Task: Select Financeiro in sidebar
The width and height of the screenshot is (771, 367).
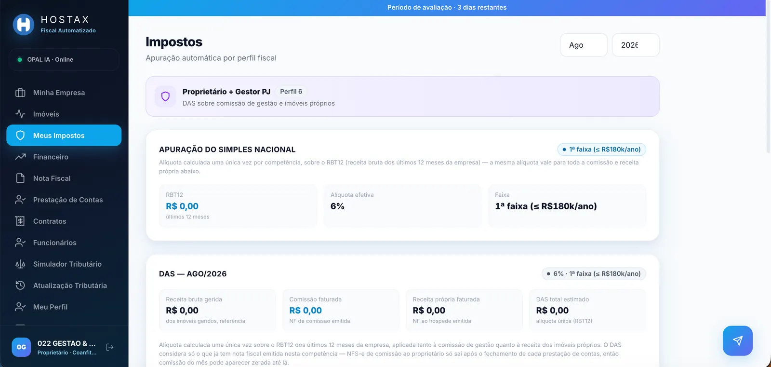Action: tap(64, 157)
